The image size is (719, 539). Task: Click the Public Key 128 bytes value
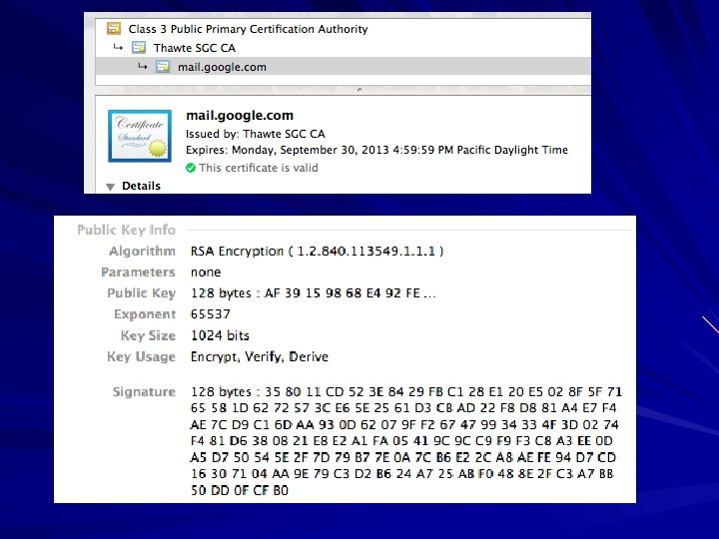(314, 292)
